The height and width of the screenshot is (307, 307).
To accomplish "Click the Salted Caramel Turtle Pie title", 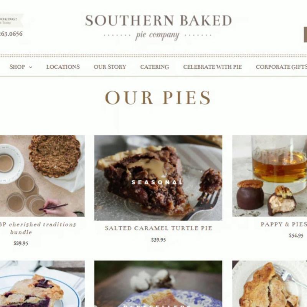I will pos(158,228).
